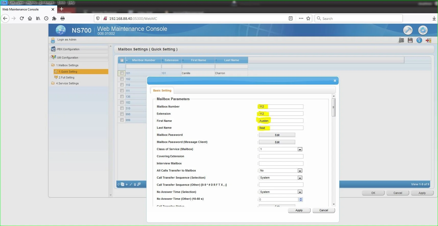
Task: Click Apply on Mailbox Settings page
Action: click(x=422, y=193)
